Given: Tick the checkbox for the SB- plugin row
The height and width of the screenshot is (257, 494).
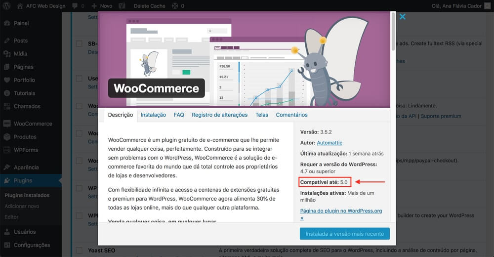Looking at the screenshot, I should [79, 44].
